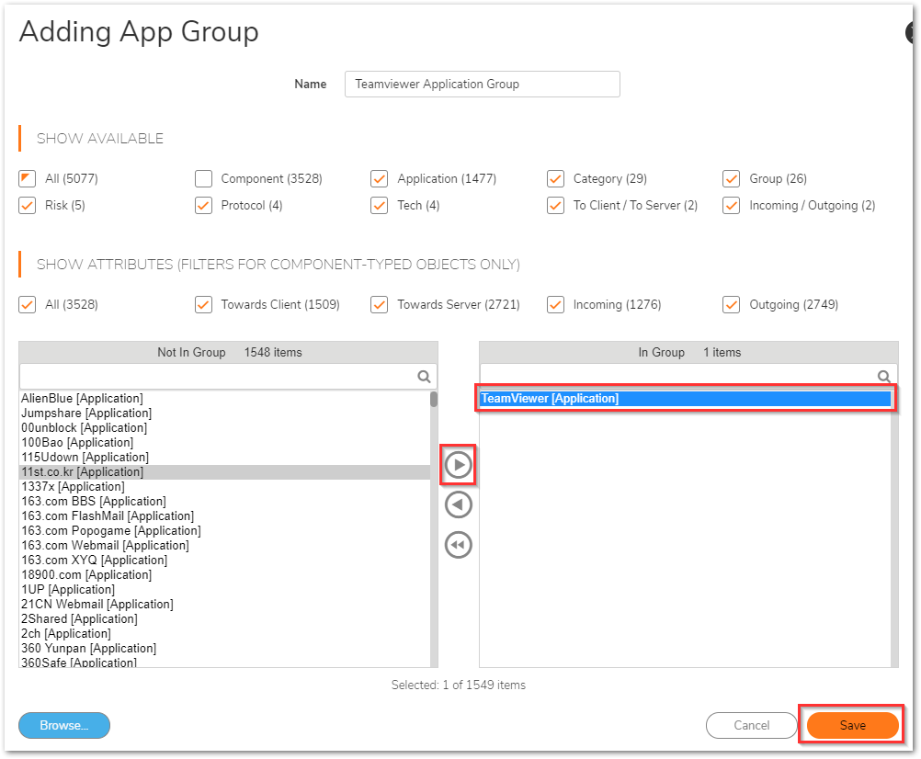Open the Browse... button
Screen dimensions: 921x759
64,725
